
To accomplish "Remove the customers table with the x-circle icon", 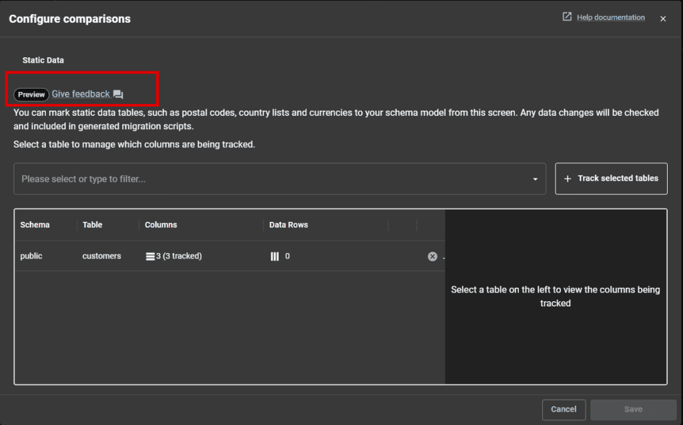I will [432, 256].
